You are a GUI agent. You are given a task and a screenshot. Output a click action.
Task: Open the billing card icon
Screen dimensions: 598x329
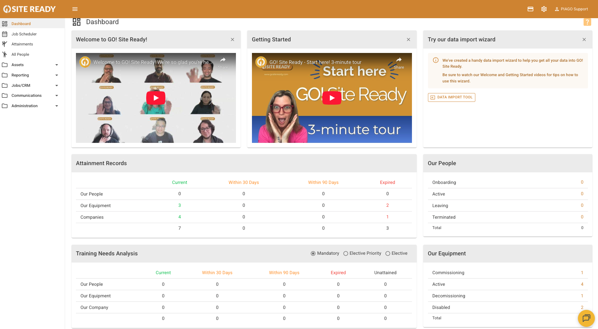coord(530,9)
